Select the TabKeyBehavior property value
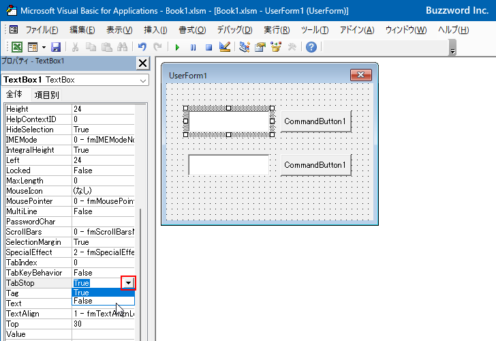Screen dimensions: 496x341 point(104,273)
